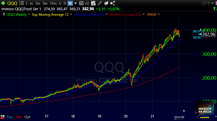Select the weekly W timeframe
Viewport: 217px width, 121px height.
(x=70, y=3)
